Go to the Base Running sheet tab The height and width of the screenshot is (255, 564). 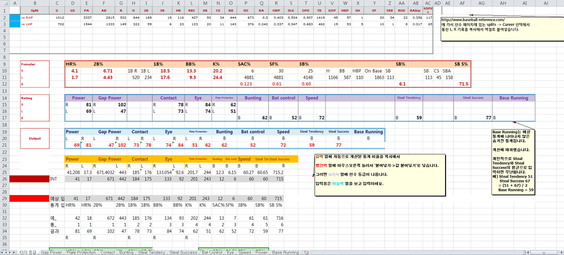pos(287,252)
